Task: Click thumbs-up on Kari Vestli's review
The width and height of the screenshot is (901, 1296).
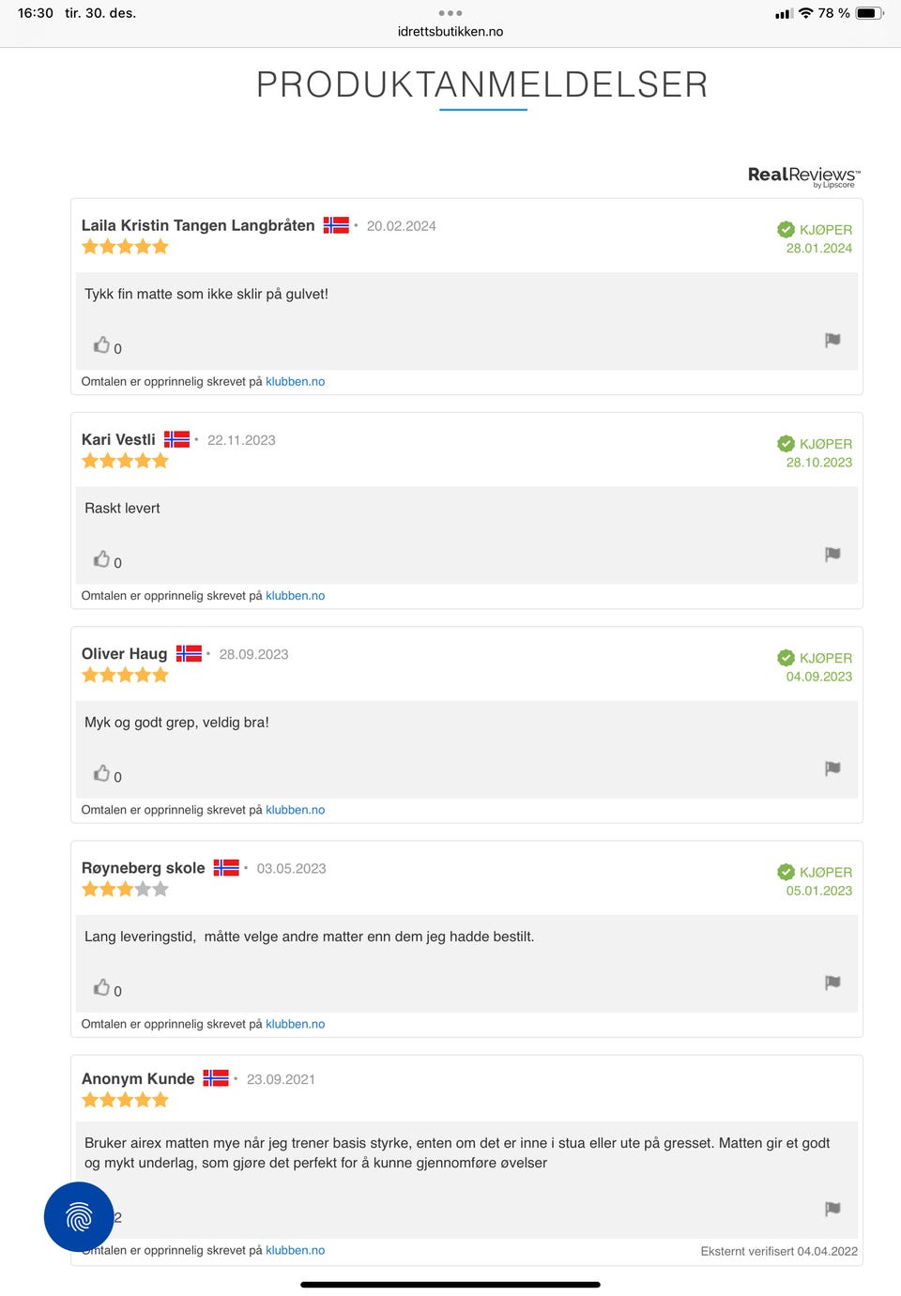Action: click(101, 559)
